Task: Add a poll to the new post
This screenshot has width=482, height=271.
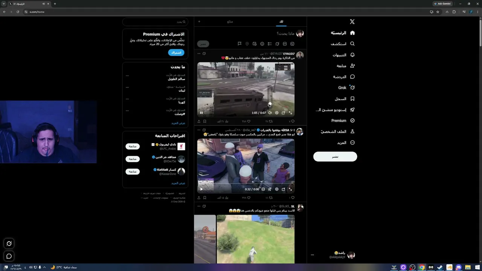Action: (270, 44)
